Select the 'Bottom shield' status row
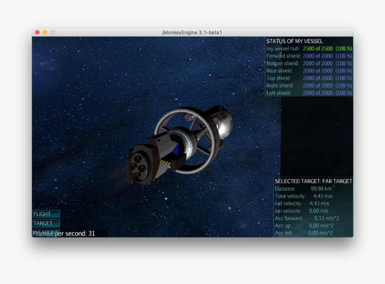 click(x=309, y=63)
